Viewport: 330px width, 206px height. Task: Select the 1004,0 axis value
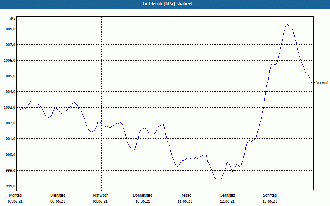click(9, 92)
